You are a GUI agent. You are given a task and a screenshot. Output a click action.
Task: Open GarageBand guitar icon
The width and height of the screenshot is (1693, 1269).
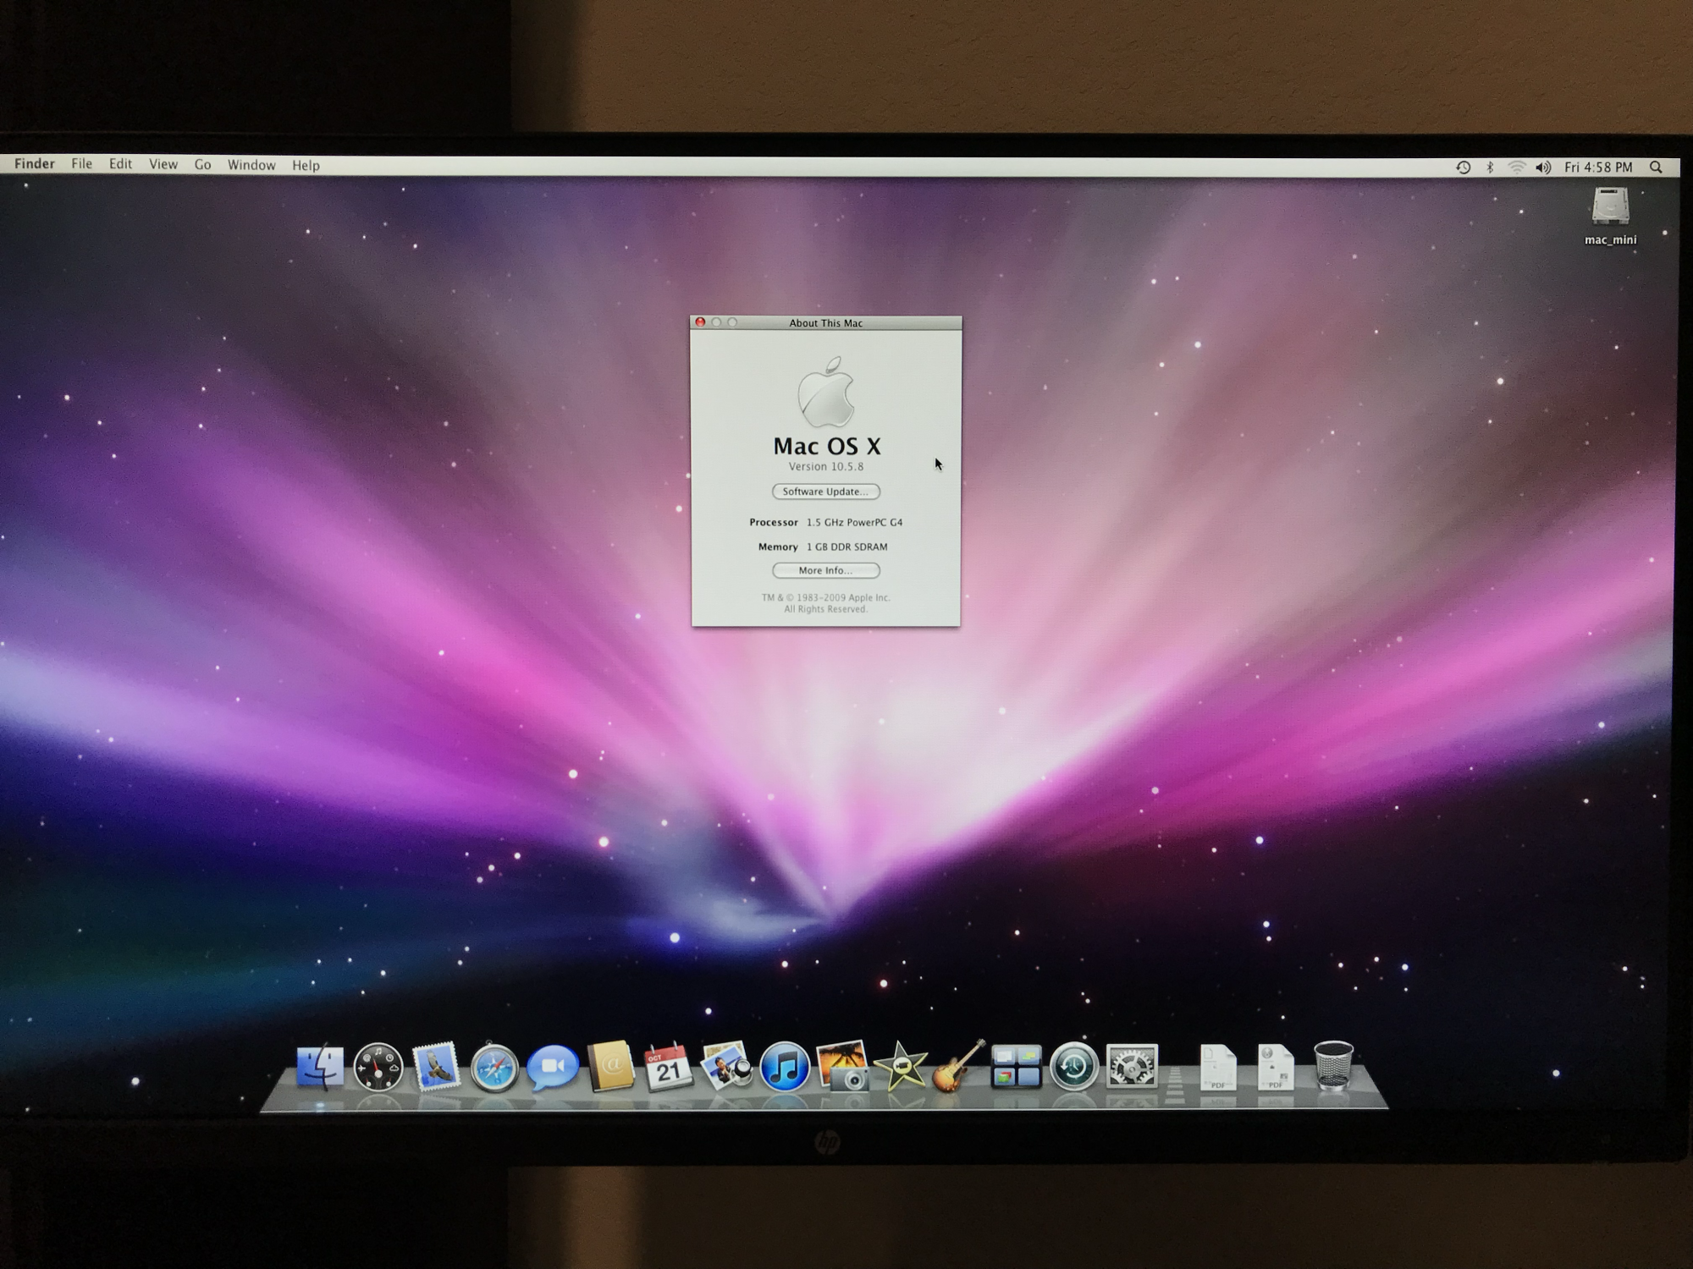point(958,1066)
